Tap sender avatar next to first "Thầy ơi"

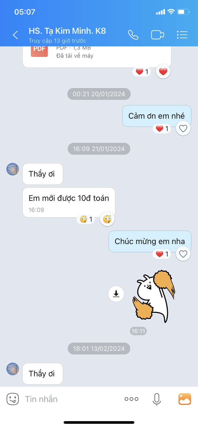13,169
